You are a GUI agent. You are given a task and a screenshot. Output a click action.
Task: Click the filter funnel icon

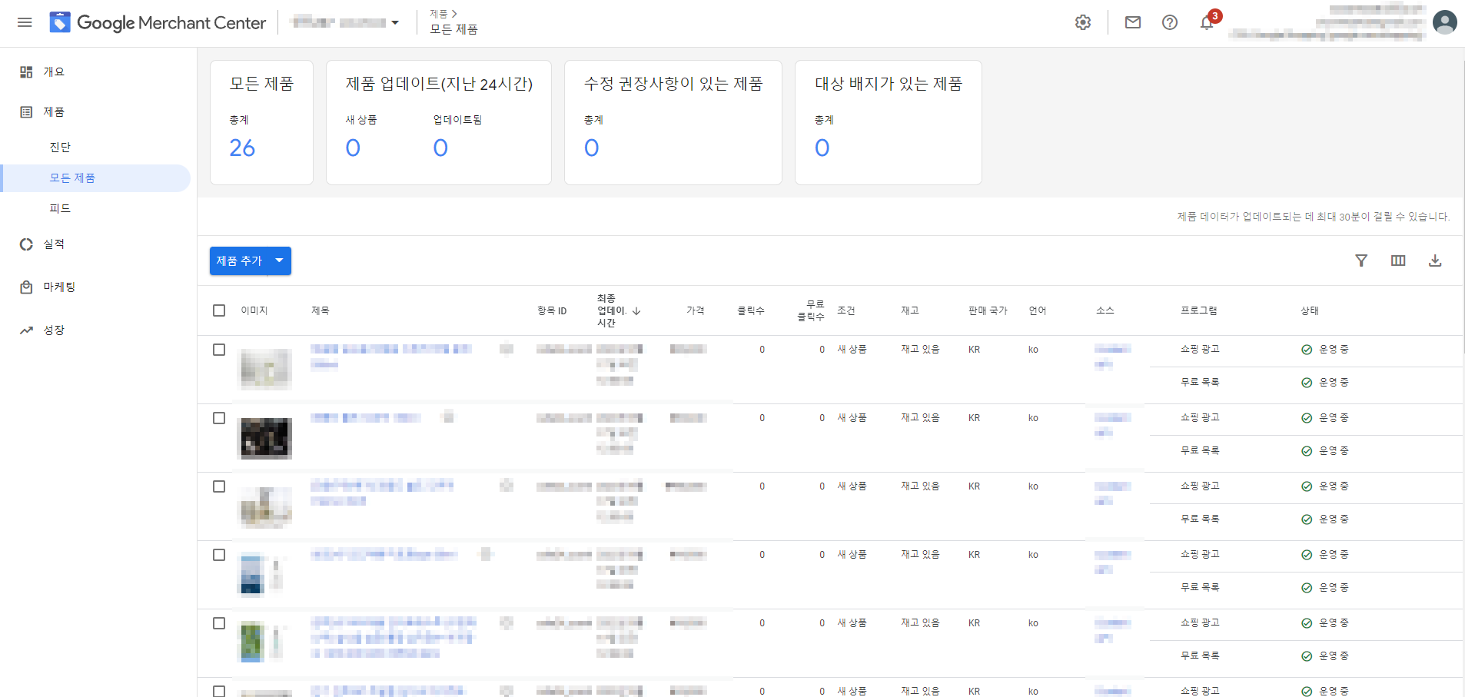1361,261
